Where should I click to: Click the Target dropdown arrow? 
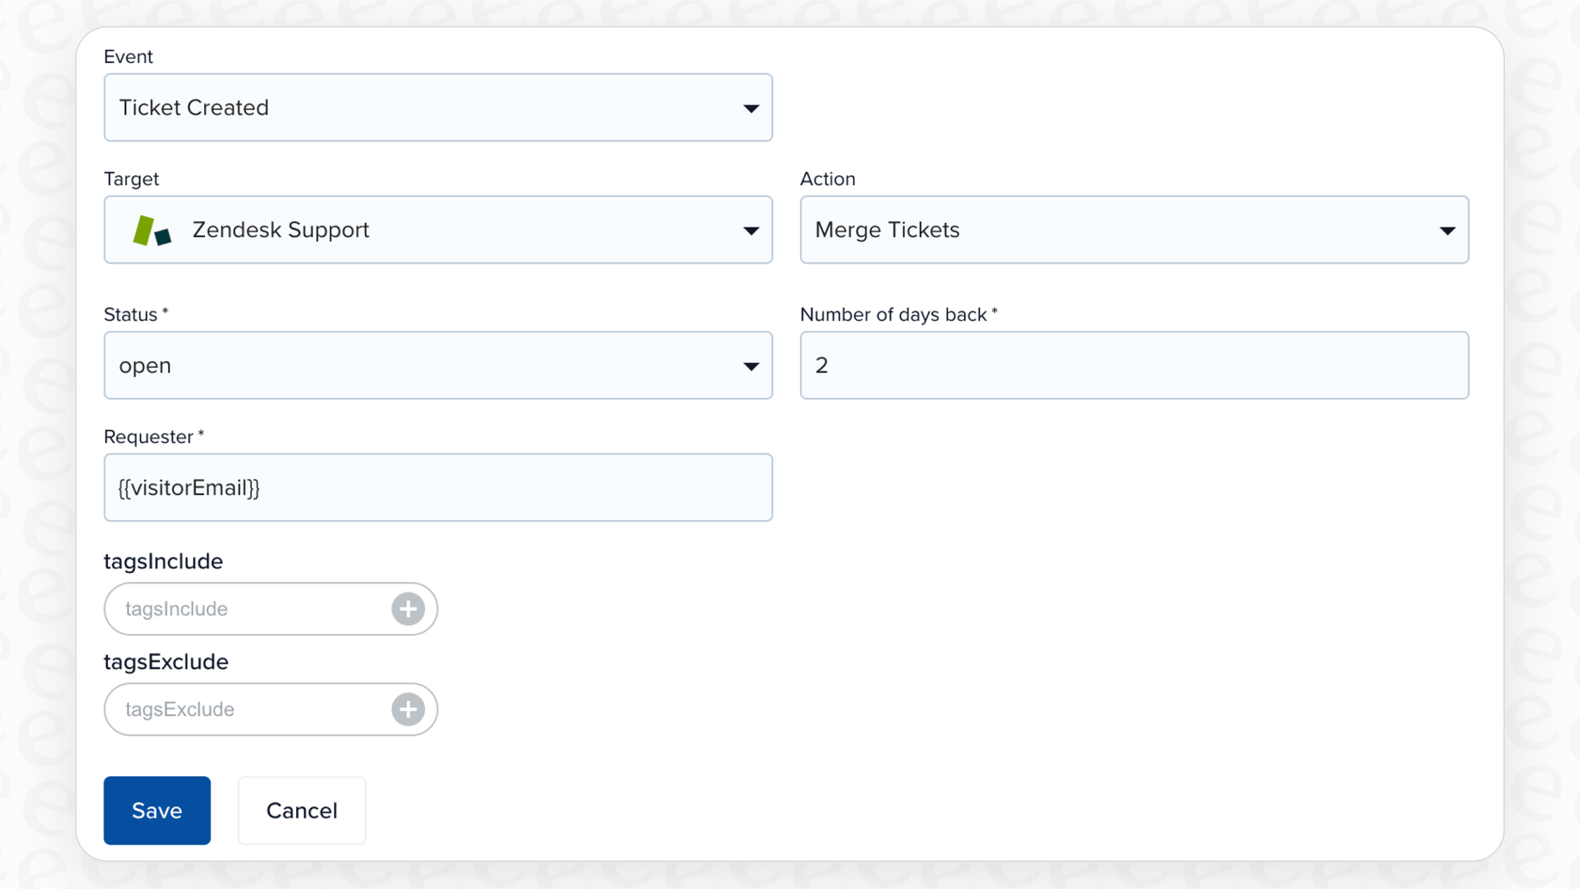[750, 230]
